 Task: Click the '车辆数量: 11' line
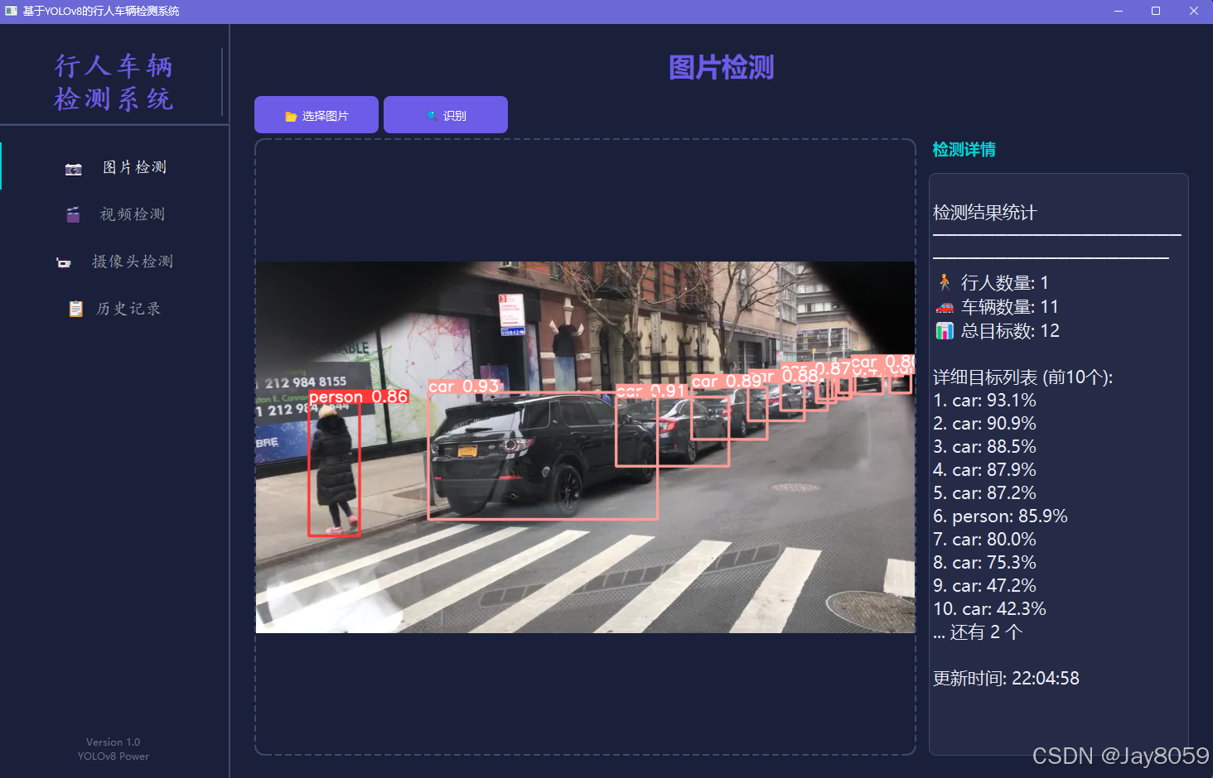[x=997, y=307]
